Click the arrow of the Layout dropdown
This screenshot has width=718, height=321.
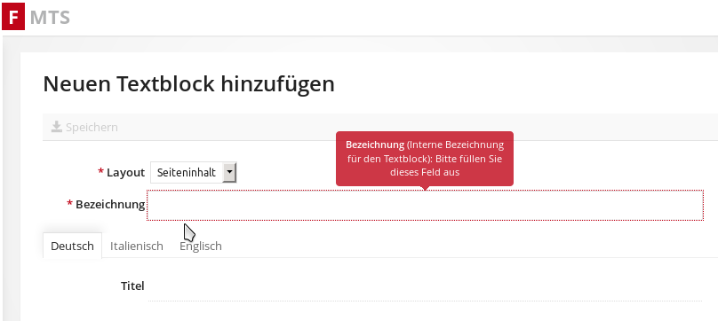[x=229, y=172]
